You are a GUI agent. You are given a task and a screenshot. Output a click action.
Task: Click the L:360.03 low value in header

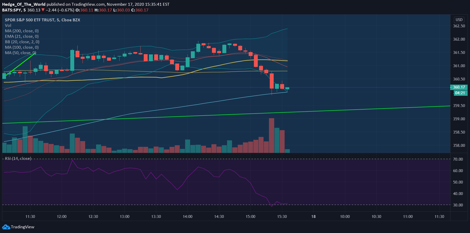[x=121, y=10]
